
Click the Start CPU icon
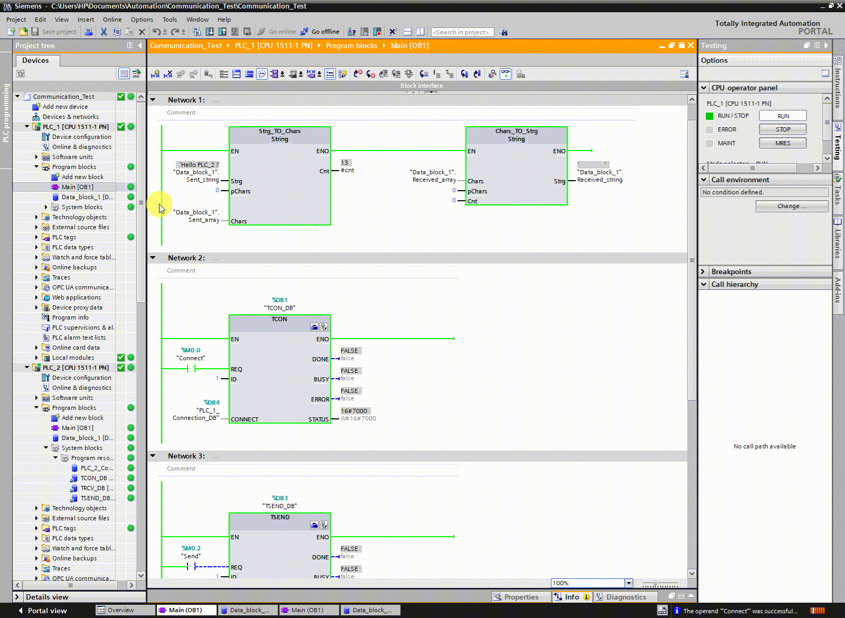tap(364, 32)
